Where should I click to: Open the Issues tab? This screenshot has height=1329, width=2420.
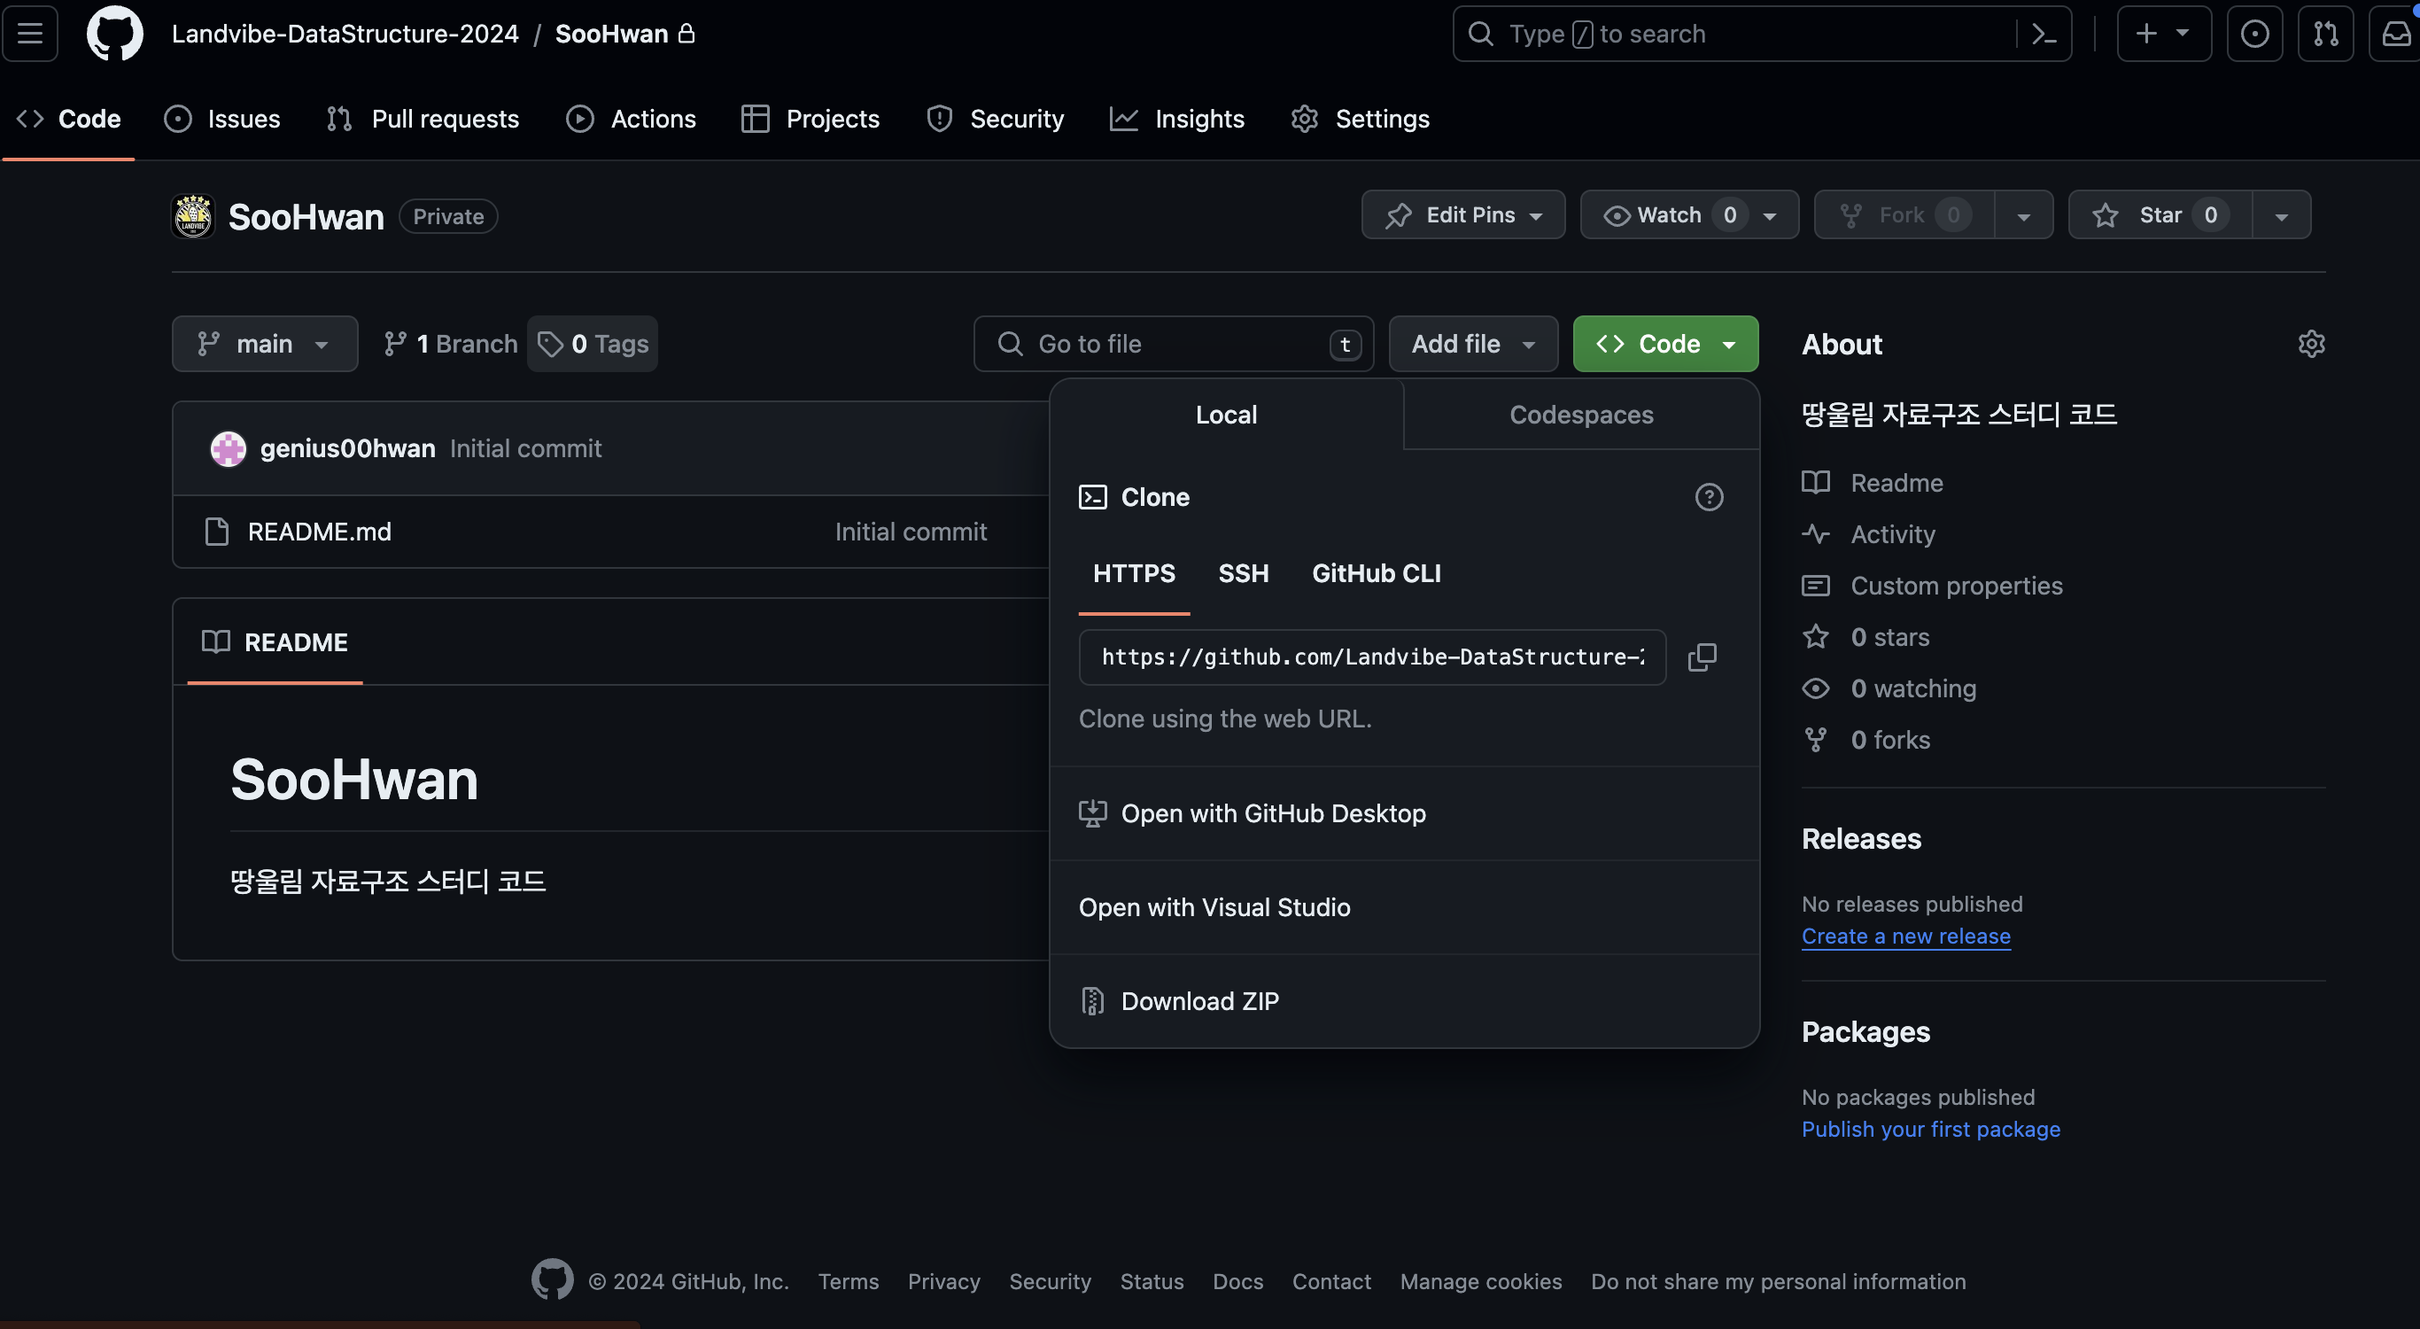click(221, 119)
